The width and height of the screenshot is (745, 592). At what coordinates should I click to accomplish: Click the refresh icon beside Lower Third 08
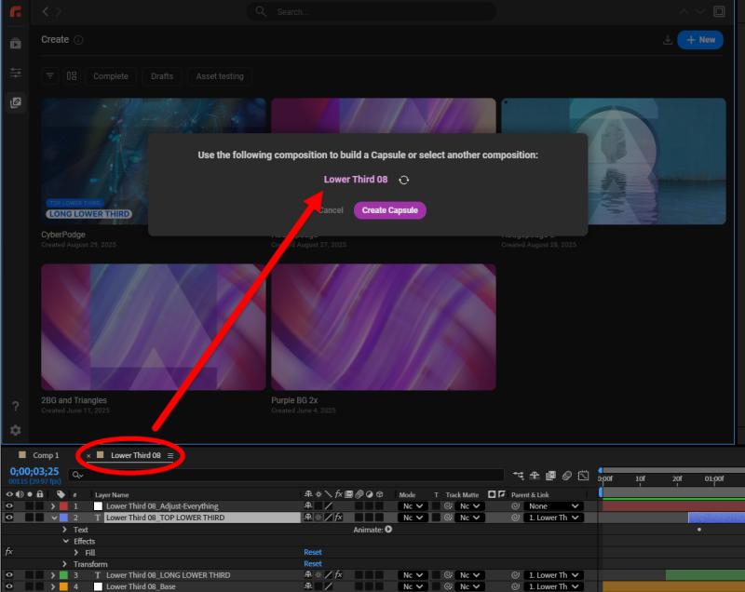point(403,179)
